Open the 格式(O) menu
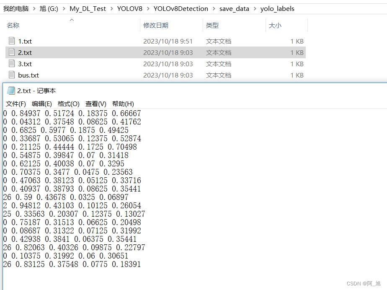387x290 pixels. point(68,104)
